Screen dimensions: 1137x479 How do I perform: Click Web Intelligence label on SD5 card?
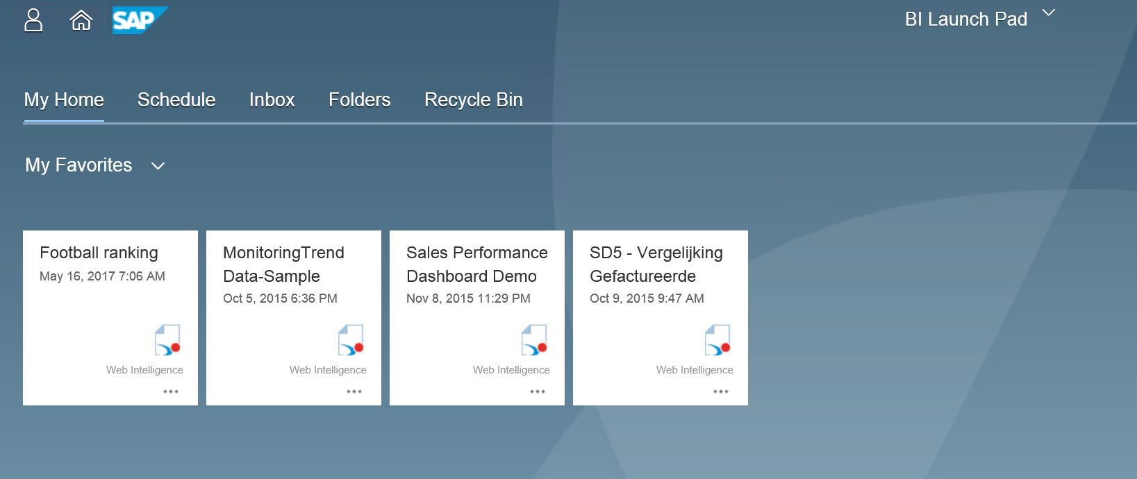point(695,370)
